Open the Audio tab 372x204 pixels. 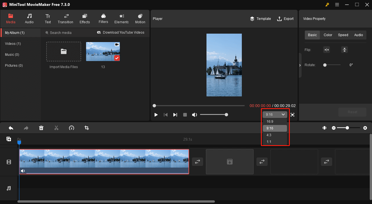(x=29, y=18)
